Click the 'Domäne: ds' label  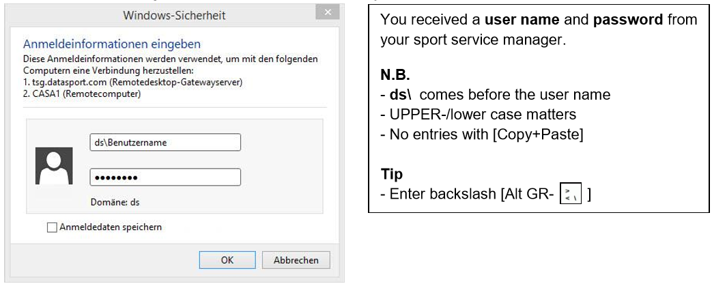point(115,202)
